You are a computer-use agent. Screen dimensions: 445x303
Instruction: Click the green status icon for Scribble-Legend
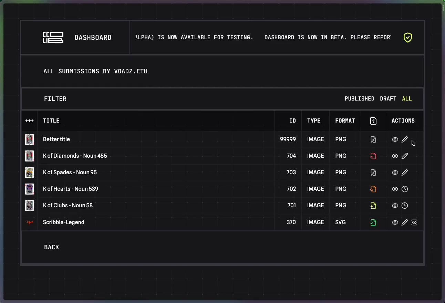[x=373, y=222]
